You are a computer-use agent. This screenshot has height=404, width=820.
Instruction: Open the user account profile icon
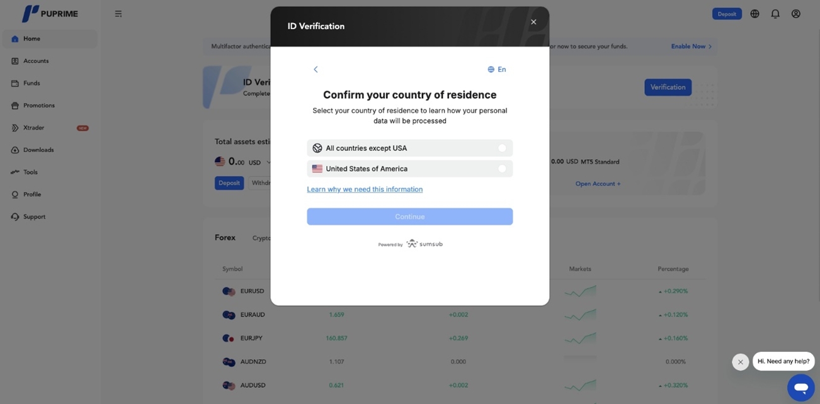click(796, 14)
